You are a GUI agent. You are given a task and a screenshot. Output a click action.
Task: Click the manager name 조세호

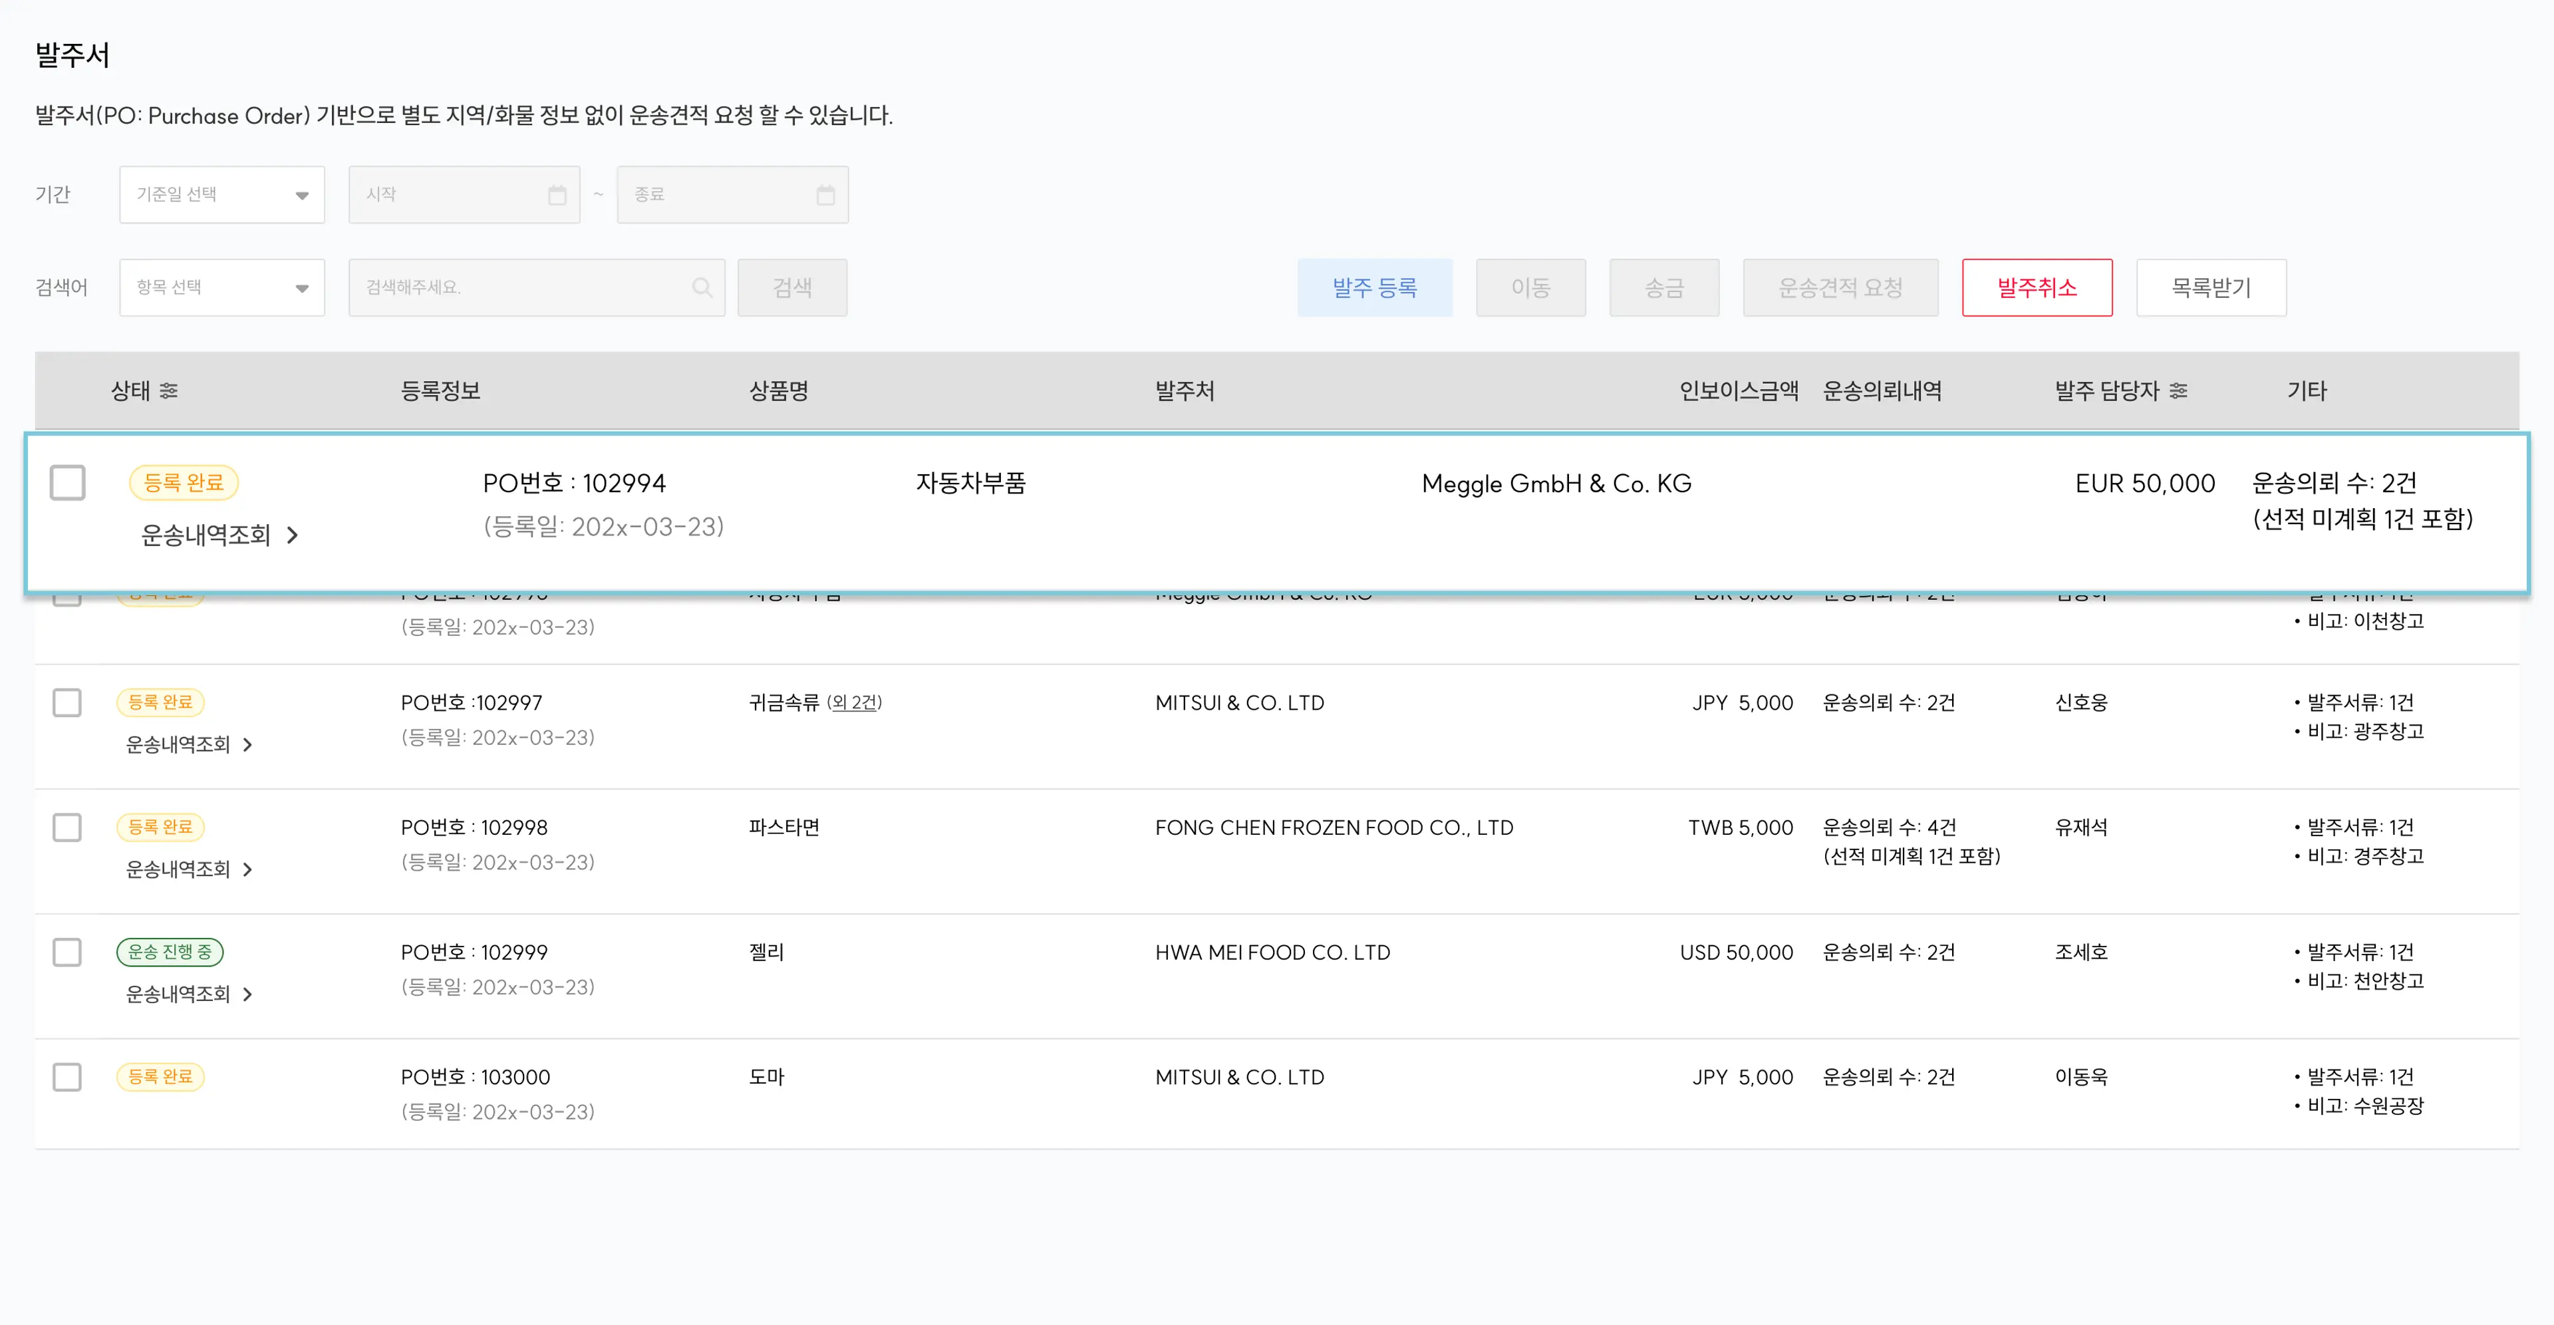point(2081,953)
